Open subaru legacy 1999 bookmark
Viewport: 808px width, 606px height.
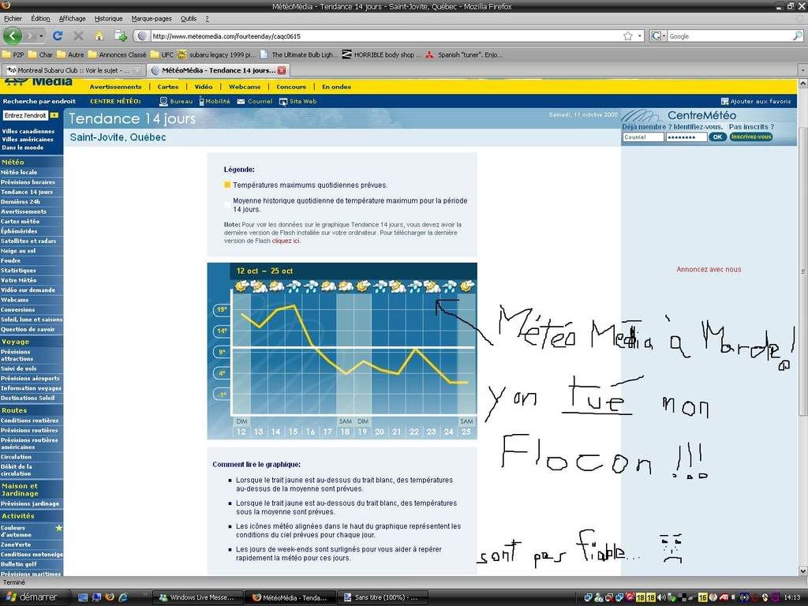coord(216,54)
